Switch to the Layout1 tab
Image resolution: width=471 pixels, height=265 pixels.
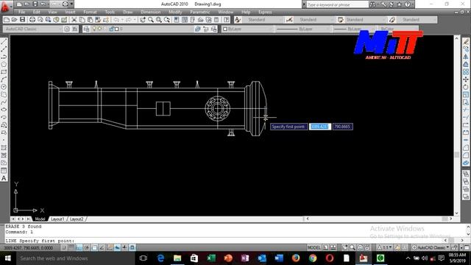pyautogui.click(x=57, y=219)
